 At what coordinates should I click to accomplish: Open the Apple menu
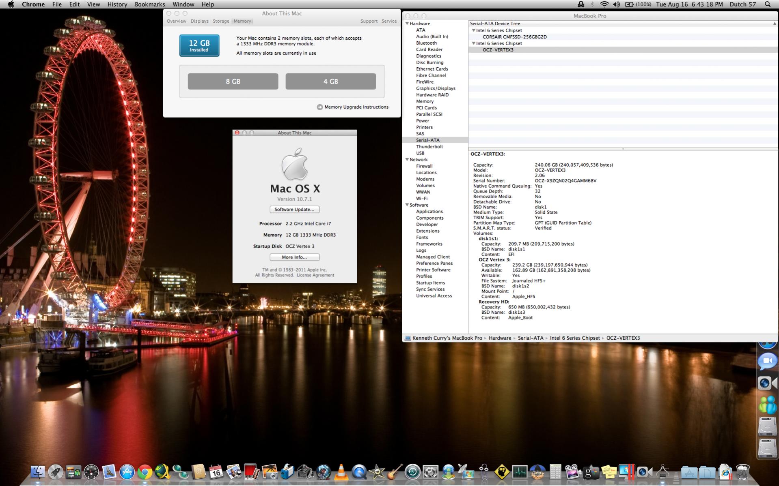click(11, 4)
